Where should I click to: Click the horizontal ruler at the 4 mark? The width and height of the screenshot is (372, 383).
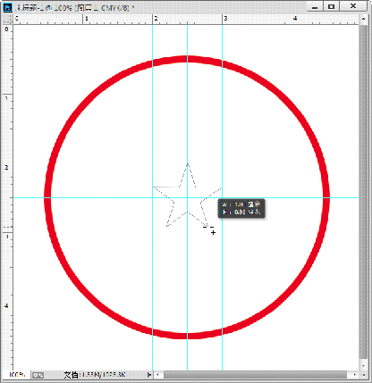click(x=295, y=19)
